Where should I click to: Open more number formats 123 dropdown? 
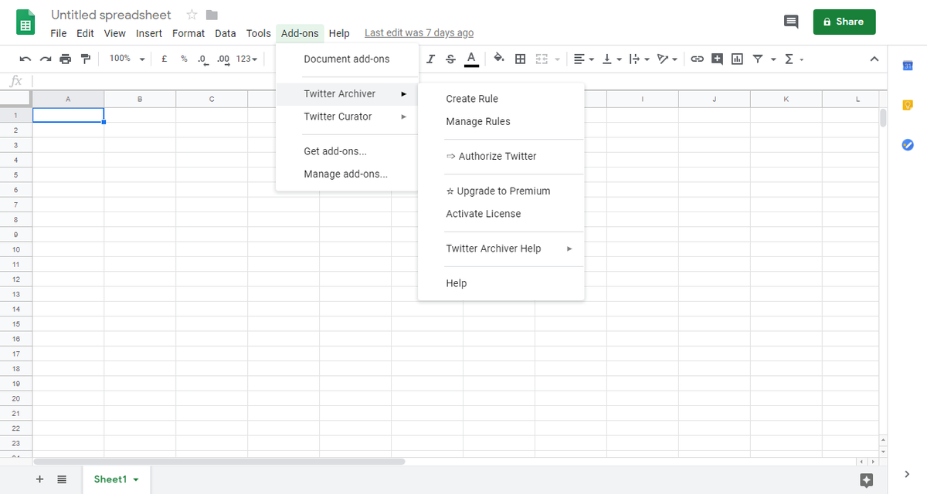tap(246, 59)
